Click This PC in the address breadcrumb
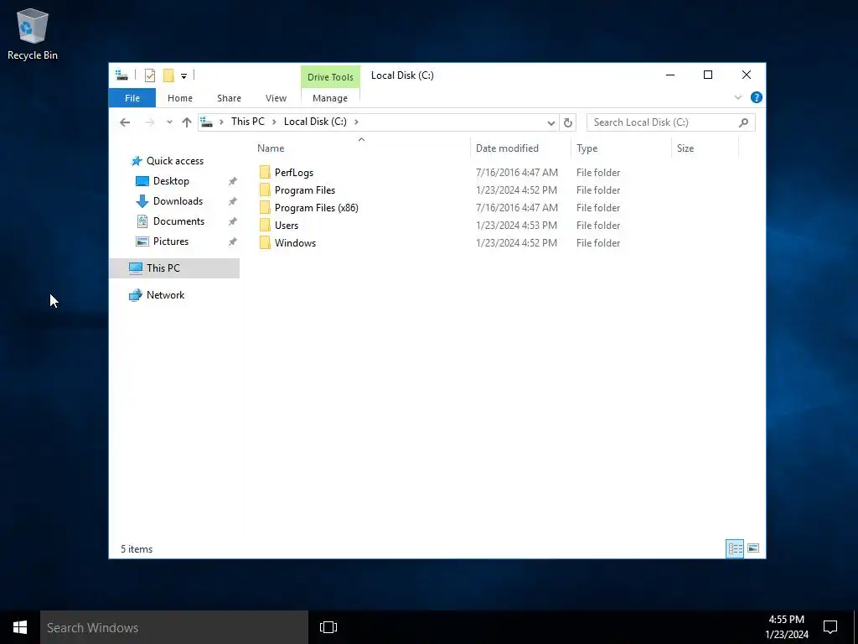The image size is (858, 644). click(247, 122)
